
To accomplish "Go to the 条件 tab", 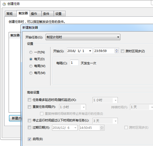I will coord(46,14).
